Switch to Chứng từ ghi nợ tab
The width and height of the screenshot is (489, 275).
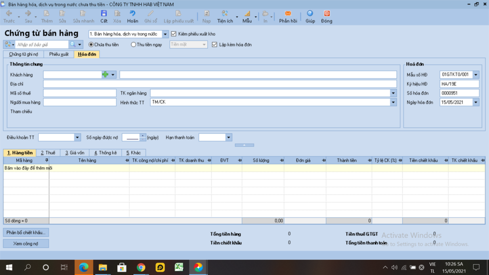[x=23, y=54]
